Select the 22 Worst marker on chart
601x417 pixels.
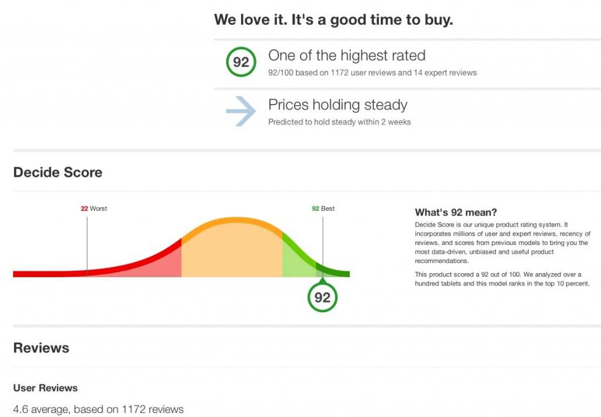(94, 208)
